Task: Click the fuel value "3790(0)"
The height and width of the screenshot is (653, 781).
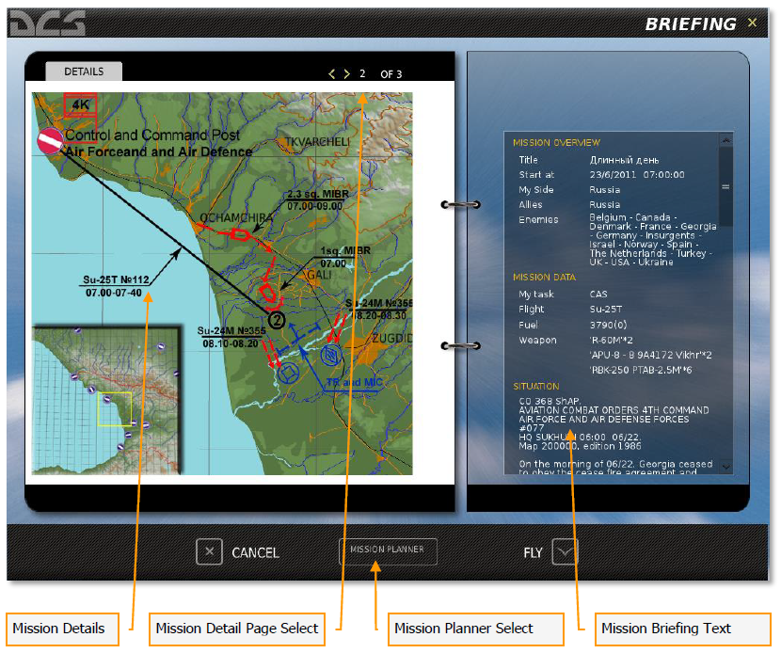Action: (608, 325)
